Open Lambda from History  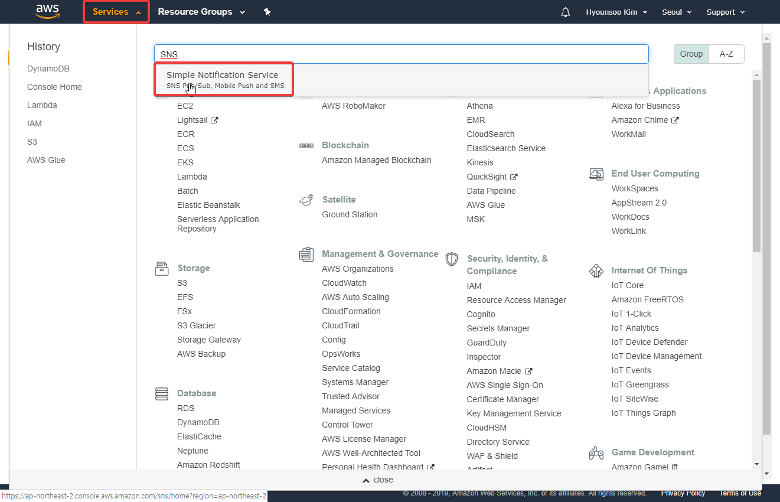pos(42,105)
